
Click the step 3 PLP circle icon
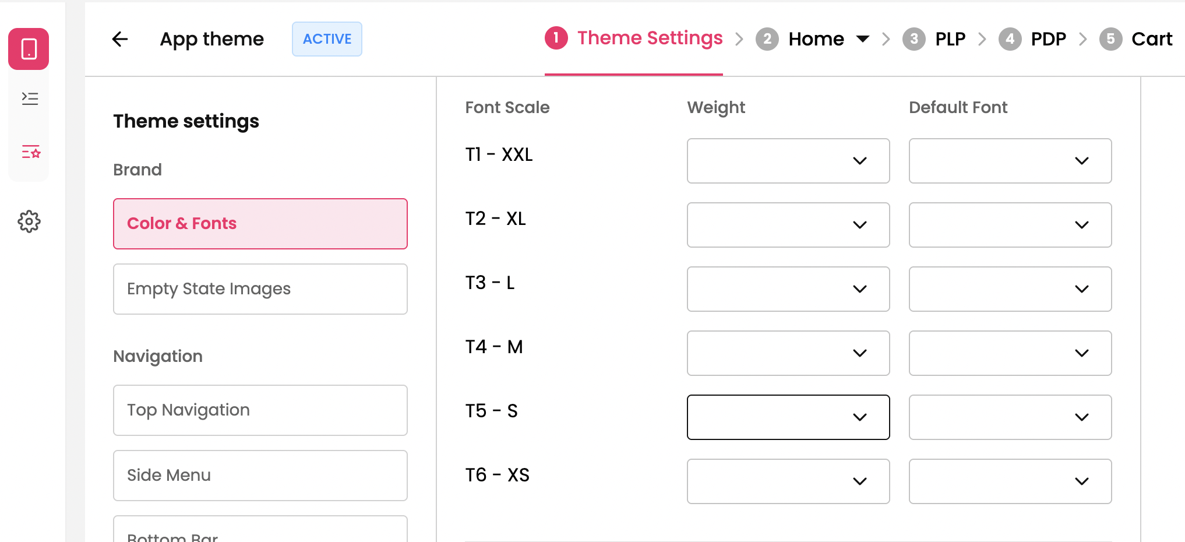(x=914, y=39)
